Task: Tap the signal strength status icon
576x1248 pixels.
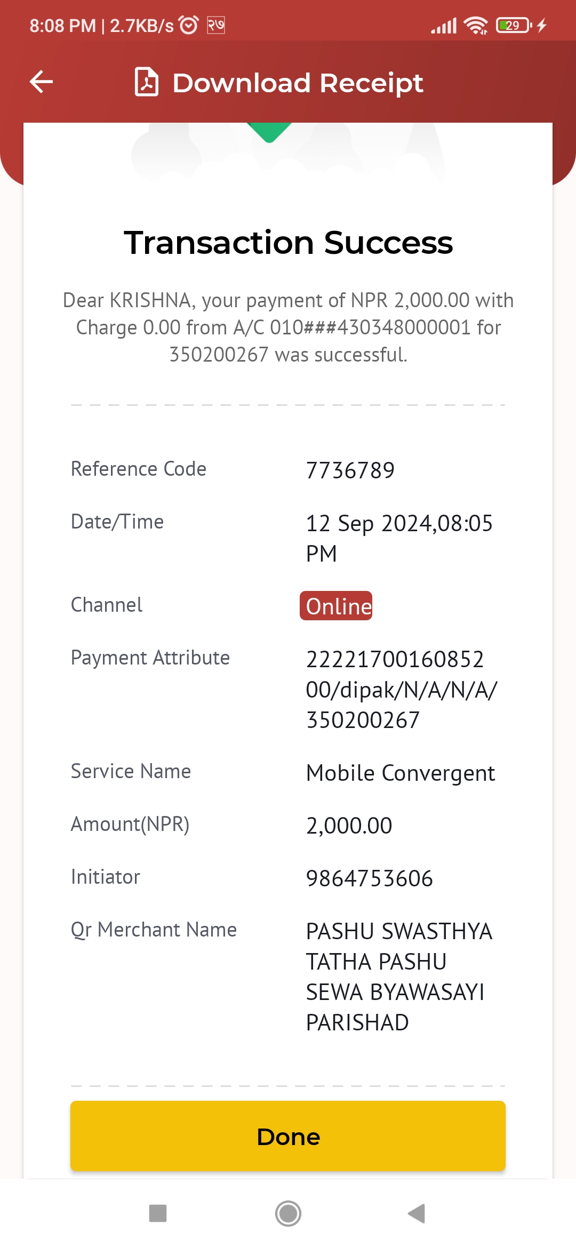Action: point(444,25)
